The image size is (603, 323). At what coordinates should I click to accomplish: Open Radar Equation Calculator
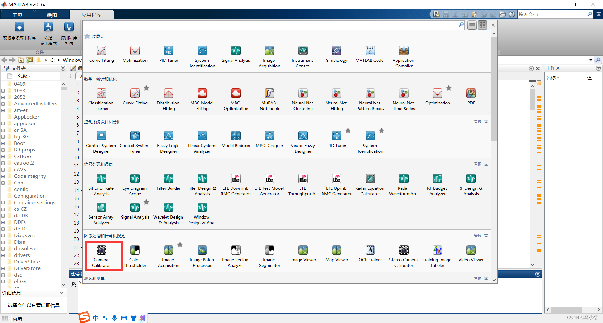pyautogui.click(x=370, y=185)
